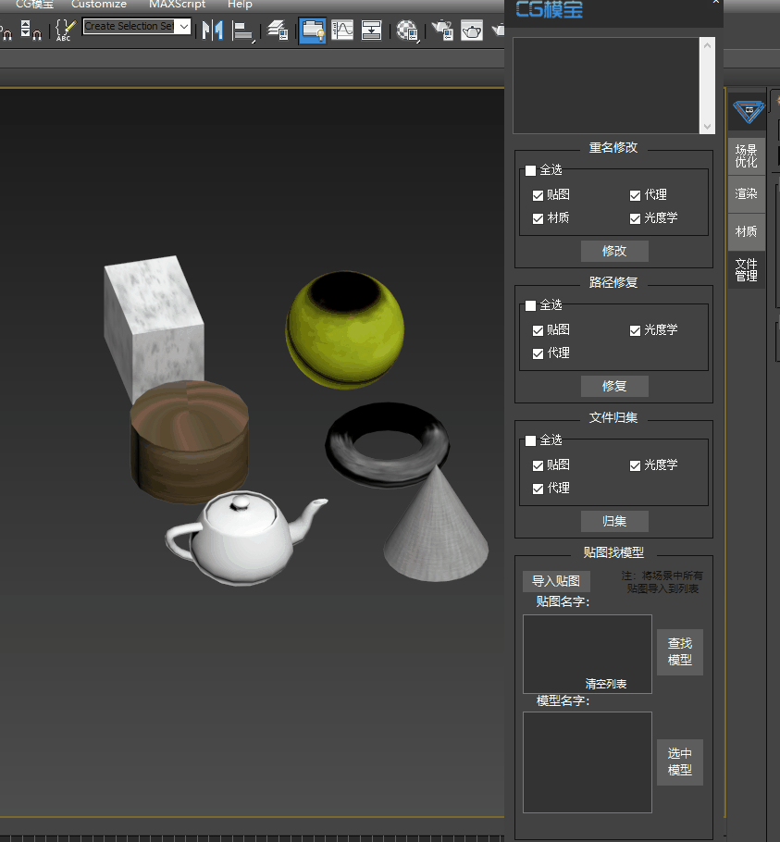Open the Curve Editor from the toolbar
Viewport: 780px width, 842px height.
tap(342, 31)
